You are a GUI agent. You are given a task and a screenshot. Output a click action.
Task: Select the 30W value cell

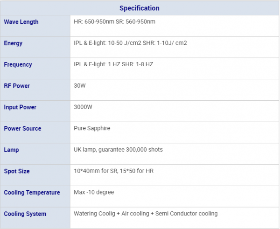81,86
